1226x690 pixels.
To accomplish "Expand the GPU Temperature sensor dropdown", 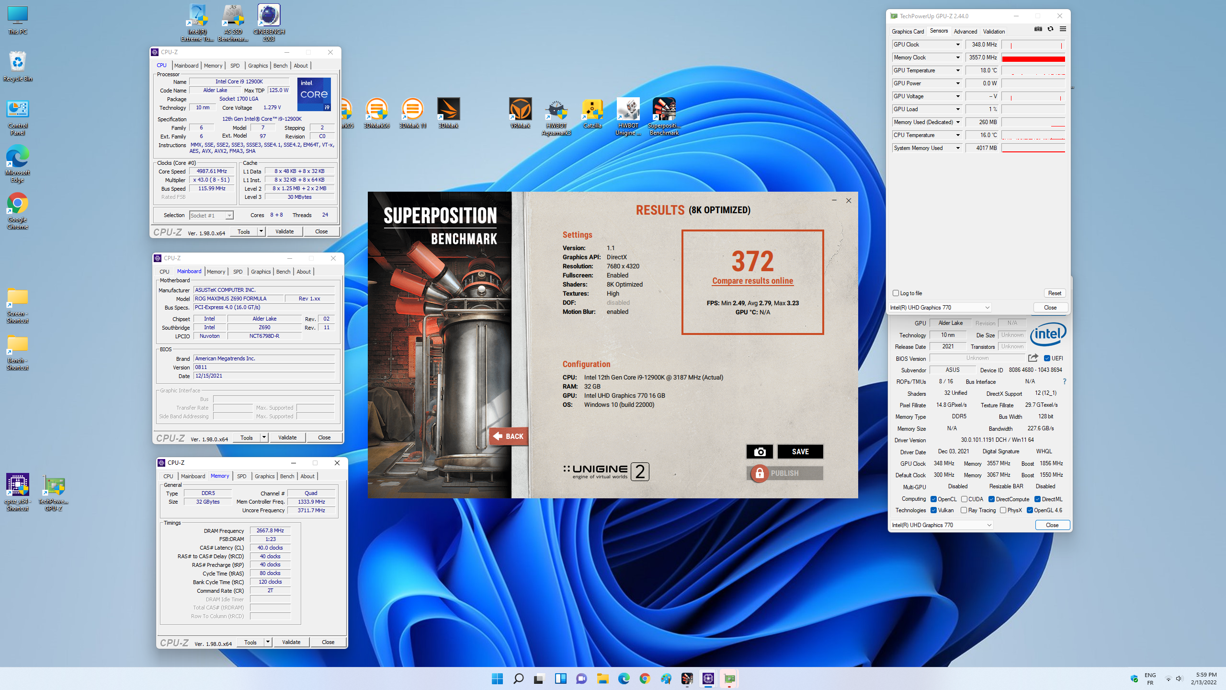I will 958,70.
